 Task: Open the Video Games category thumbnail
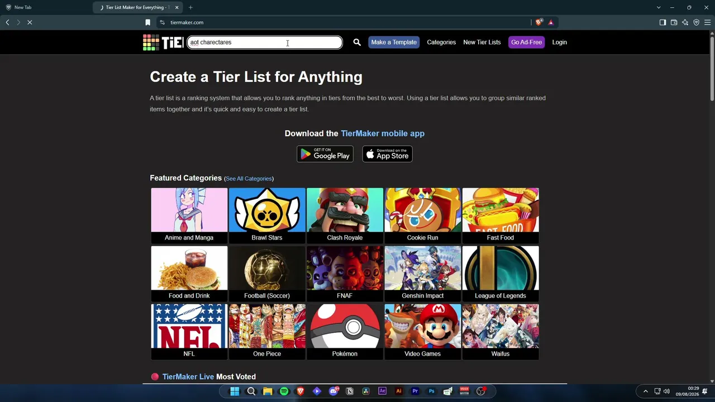(x=423, y=332)
